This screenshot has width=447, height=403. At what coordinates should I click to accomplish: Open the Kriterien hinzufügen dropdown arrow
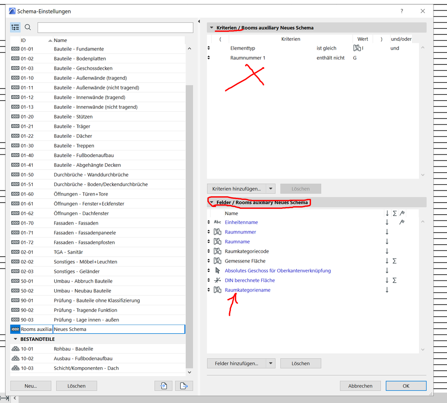coord(271,188)
